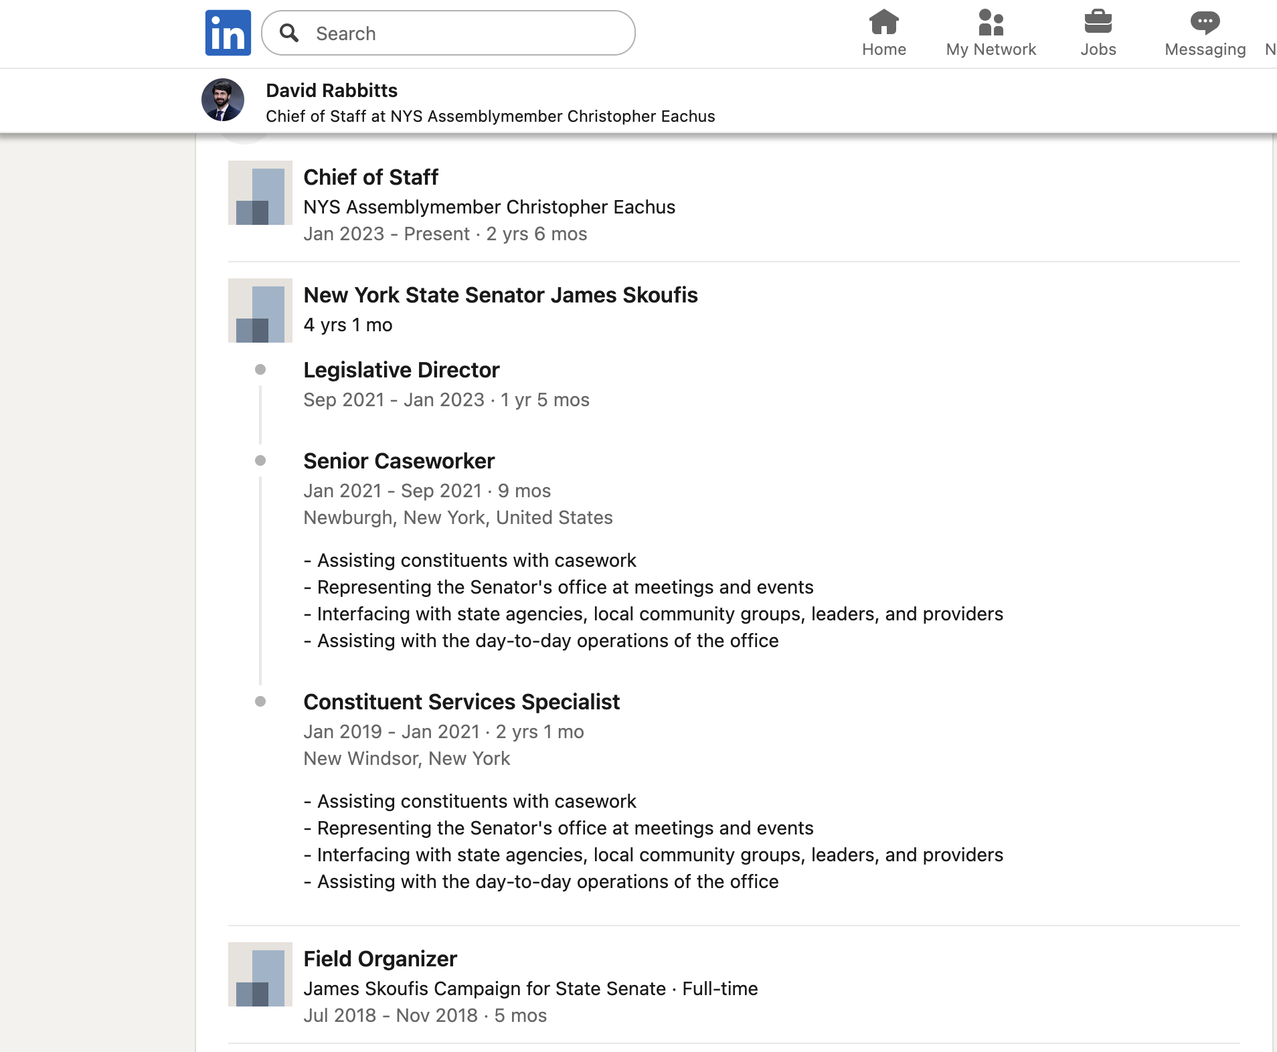This screenshot has height=1052, width=1277.
Task: Focus the Search input field
Action: pos(448,33)
